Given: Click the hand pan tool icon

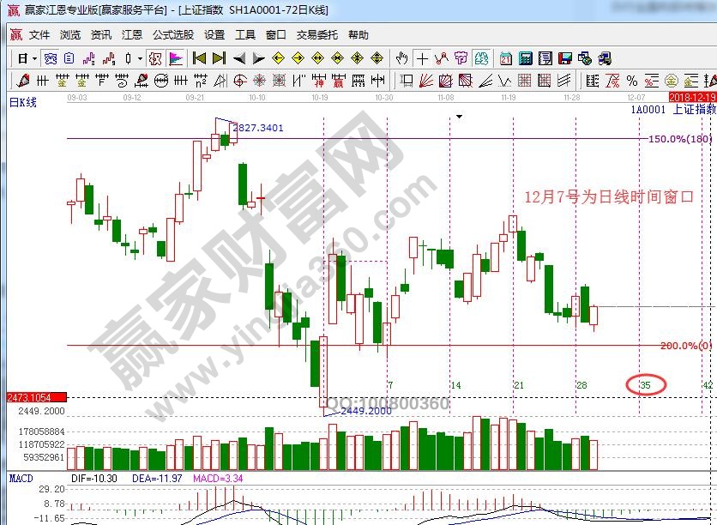Looking at the screenshot, I should [x=401, y=58].
